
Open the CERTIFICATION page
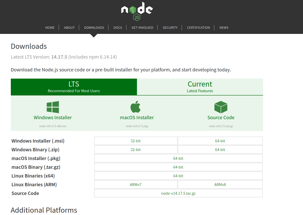pyautogui.click(x=198, y=27)
